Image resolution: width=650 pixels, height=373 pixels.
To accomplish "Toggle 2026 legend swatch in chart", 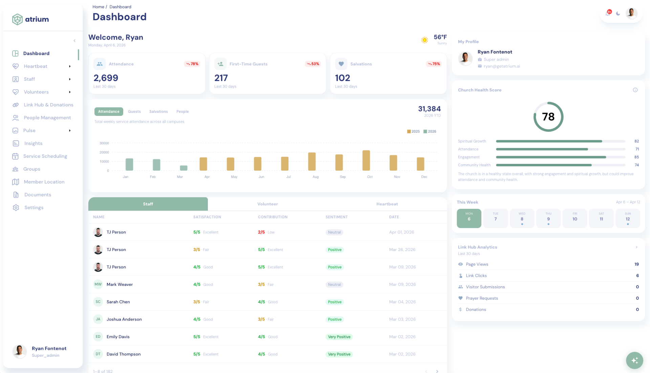I will click(425, 131).
